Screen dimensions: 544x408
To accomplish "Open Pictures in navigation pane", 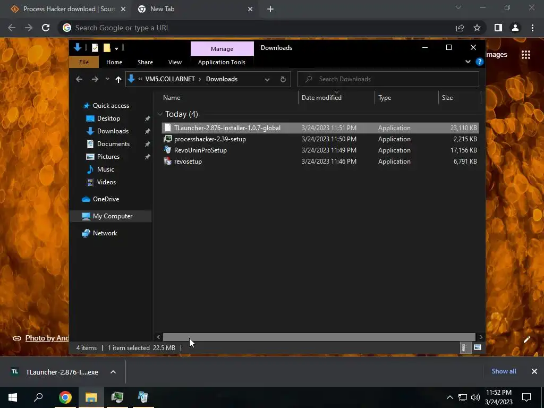I will click(x=108, y=157).
